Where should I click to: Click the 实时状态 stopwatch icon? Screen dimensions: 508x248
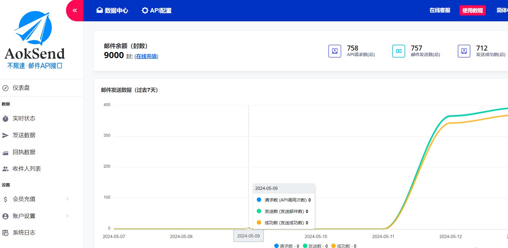[5, 119]
